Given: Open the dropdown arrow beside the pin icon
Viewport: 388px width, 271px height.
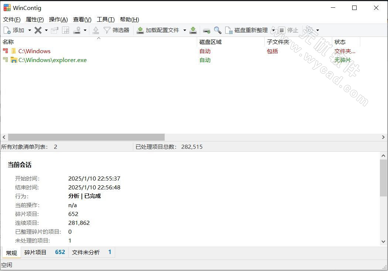Looking at the screenshot, I should 85,30.
